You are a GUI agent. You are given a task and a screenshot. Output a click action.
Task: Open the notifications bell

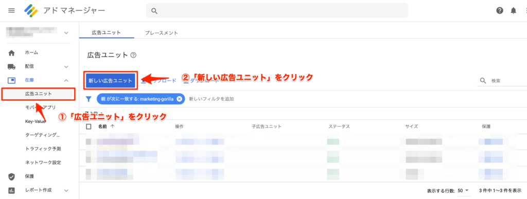click(x=513, y=11)
